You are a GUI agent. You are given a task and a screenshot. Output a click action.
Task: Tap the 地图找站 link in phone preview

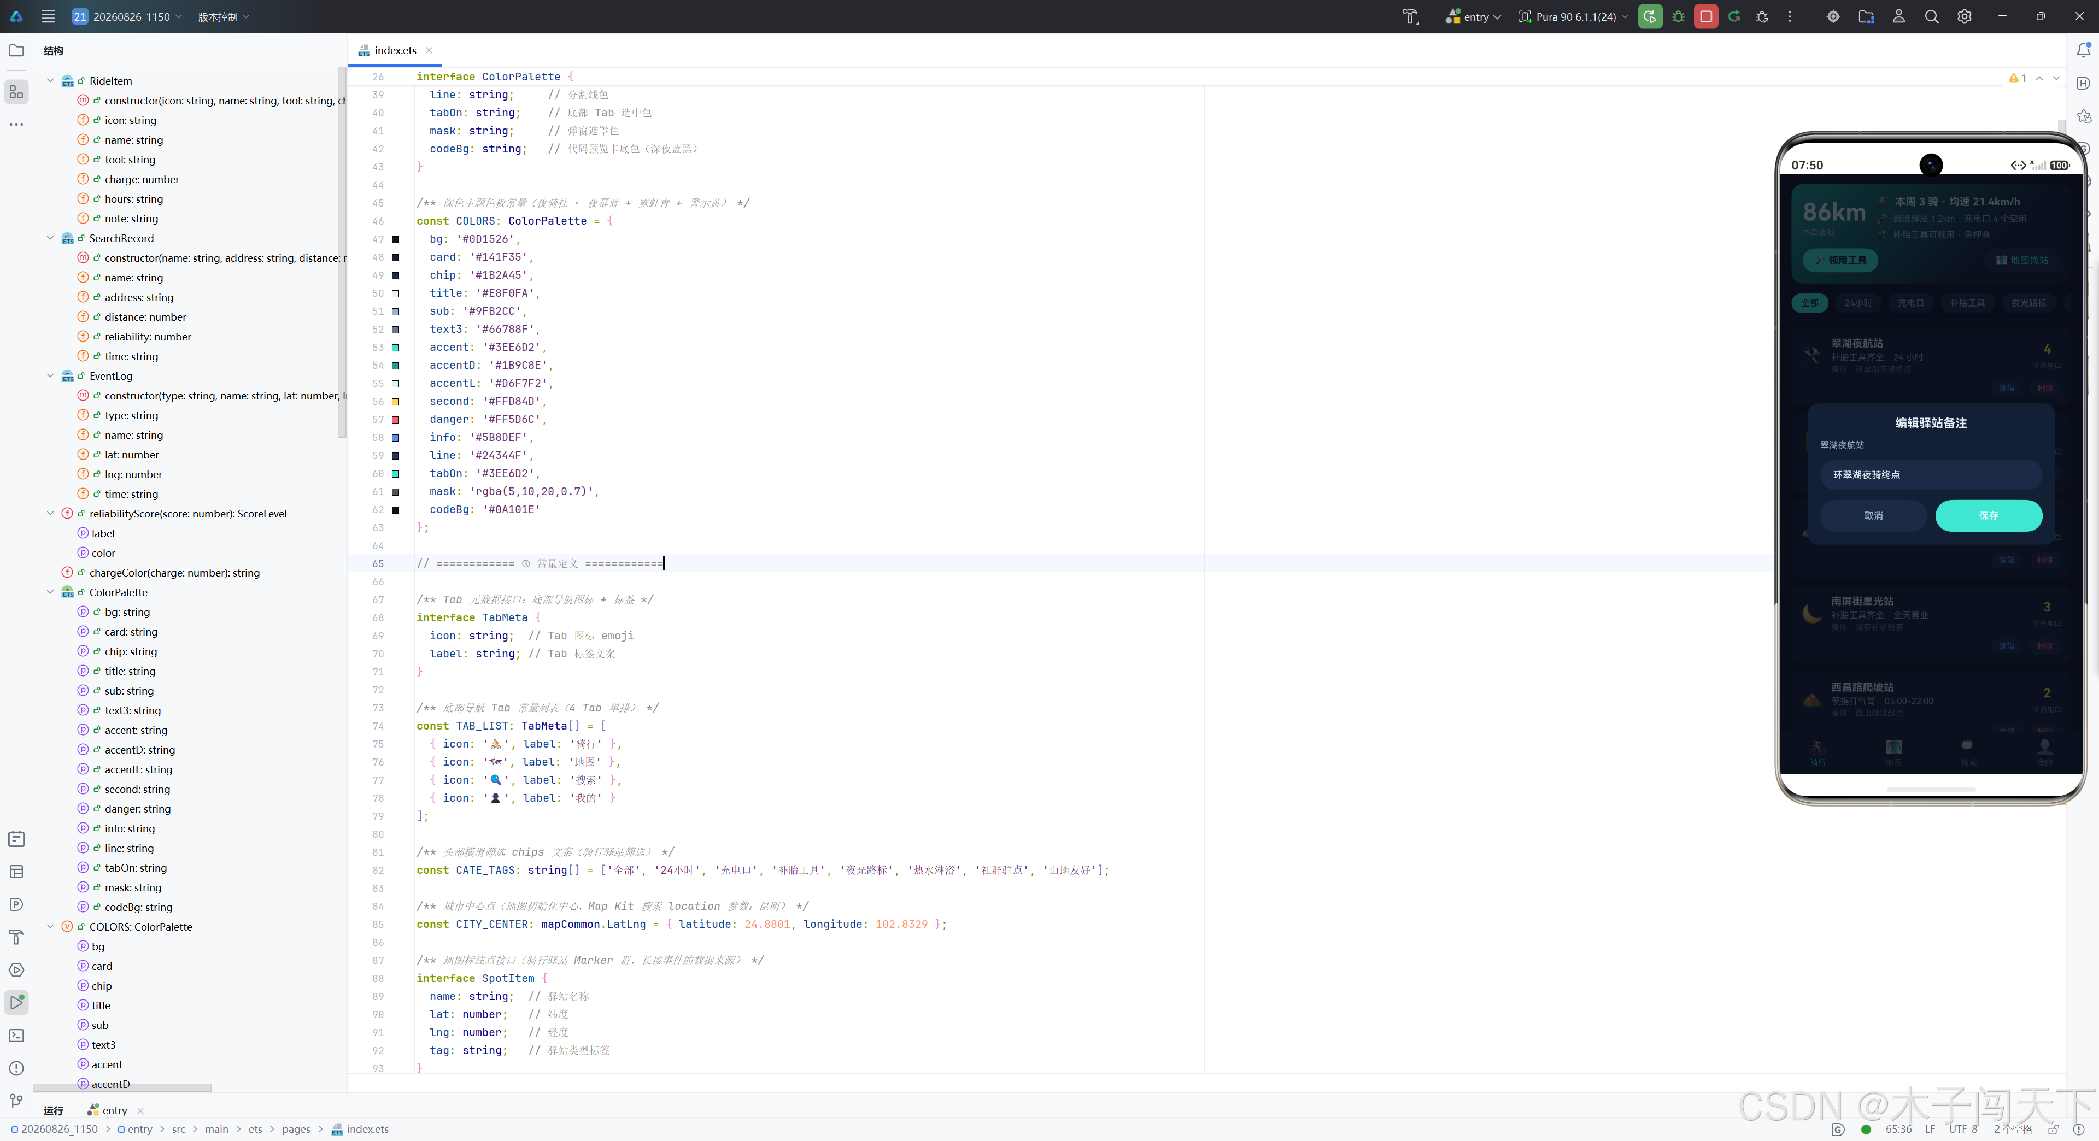(2022, 261)
